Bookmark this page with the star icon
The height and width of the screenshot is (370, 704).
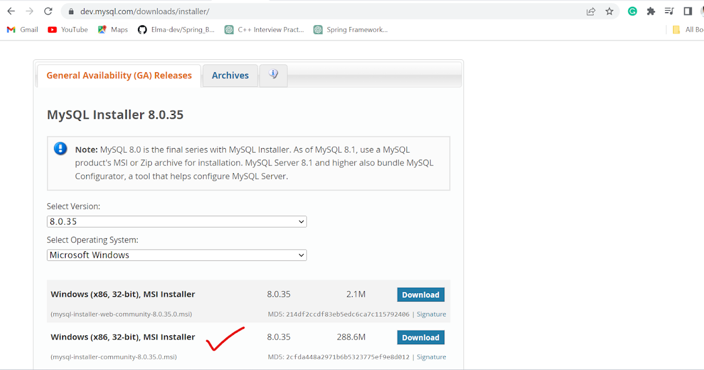coord(610,11)
